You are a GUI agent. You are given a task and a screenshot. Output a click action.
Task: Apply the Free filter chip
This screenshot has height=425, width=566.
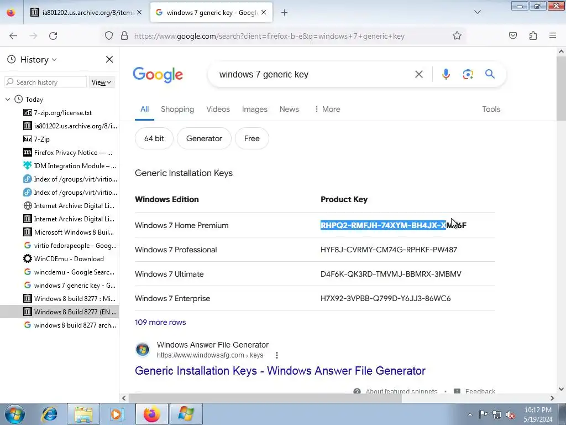pos(251,138)
